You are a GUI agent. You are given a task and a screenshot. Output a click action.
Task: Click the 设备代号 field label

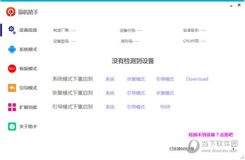(128, 31)
